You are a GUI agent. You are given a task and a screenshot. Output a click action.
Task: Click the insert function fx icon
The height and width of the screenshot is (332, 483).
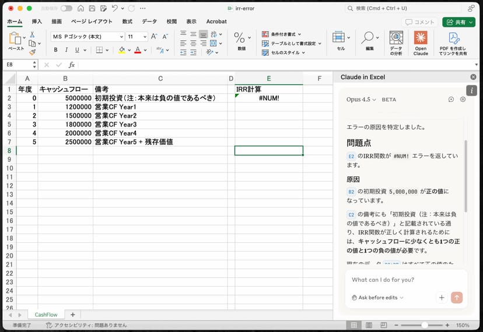pyautogui.click(x=72, y=65)
